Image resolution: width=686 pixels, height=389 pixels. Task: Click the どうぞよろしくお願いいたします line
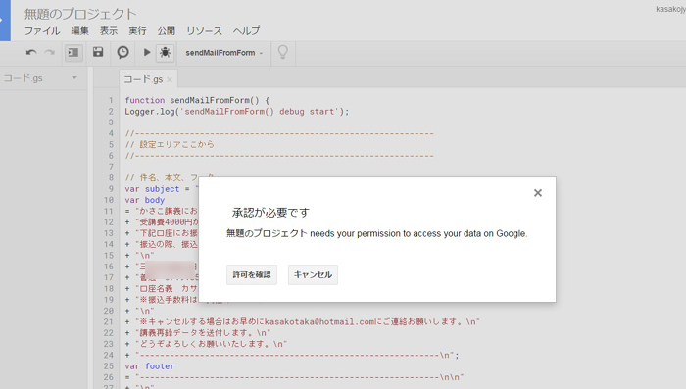point(206,344)
